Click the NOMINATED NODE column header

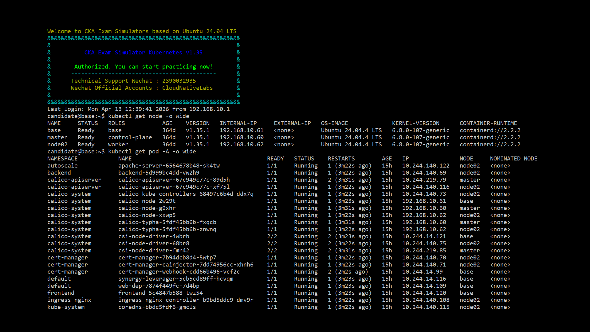(513, 159)
